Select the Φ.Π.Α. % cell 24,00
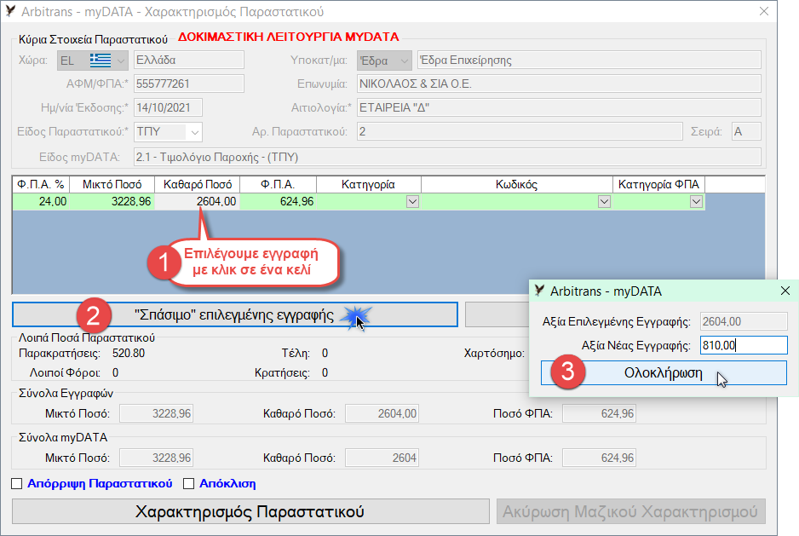 [x=41, y=201]
